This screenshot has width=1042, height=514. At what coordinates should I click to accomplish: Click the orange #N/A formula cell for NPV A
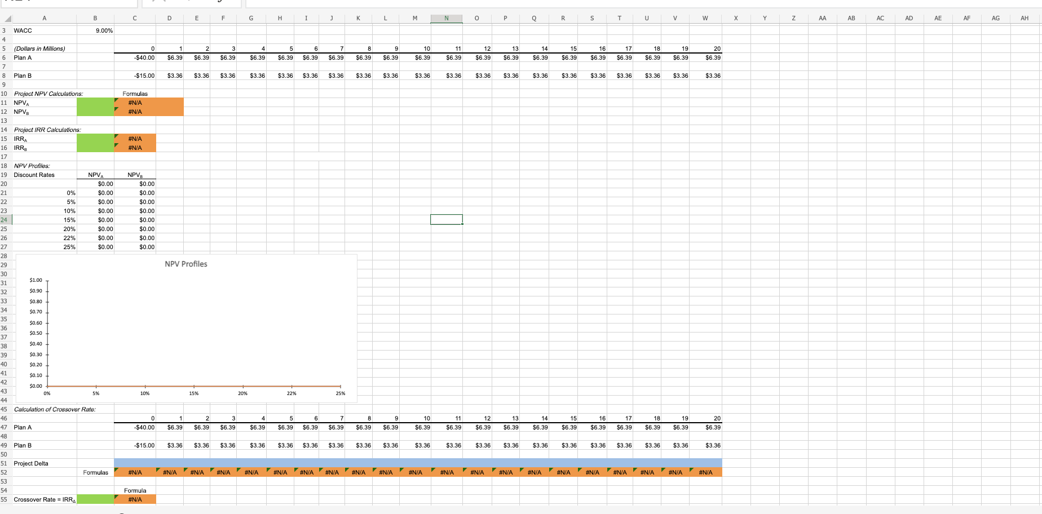tap(135, 103)
